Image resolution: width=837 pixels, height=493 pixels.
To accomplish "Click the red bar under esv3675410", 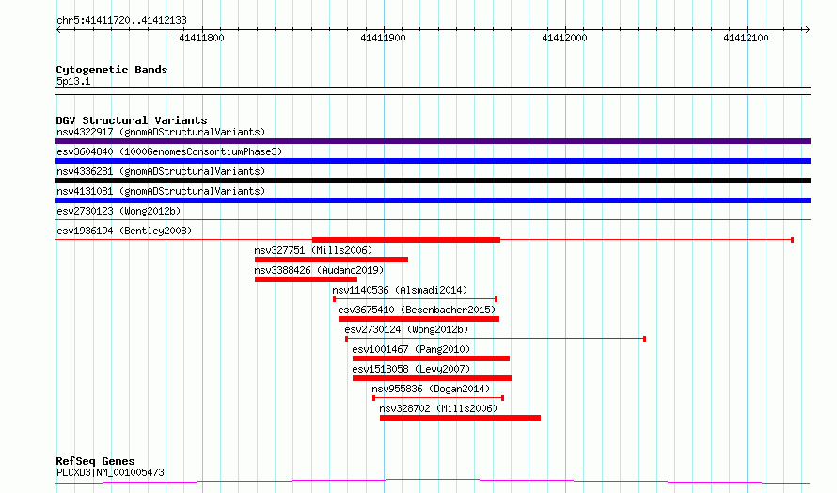I will (419, 319).
